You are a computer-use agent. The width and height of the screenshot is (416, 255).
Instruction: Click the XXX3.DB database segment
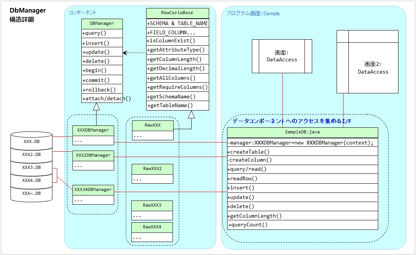31,167
